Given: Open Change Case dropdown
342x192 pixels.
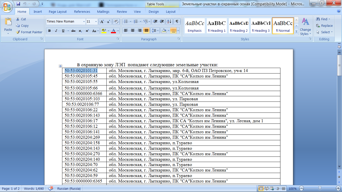Looking at the screenshot, I should coord(95,31).
